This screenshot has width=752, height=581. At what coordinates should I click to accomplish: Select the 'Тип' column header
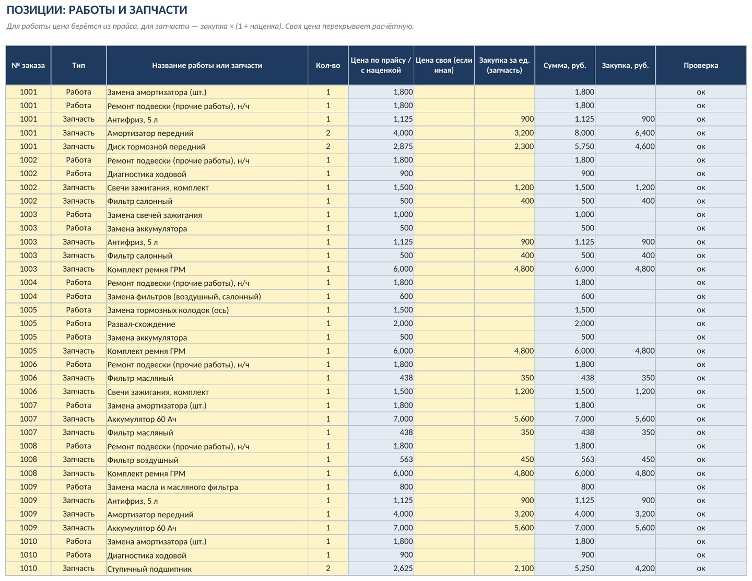click(79, 65)
